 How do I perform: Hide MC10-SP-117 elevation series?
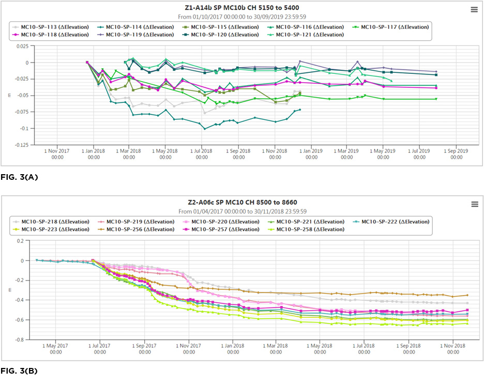click(x=394, y=27)
